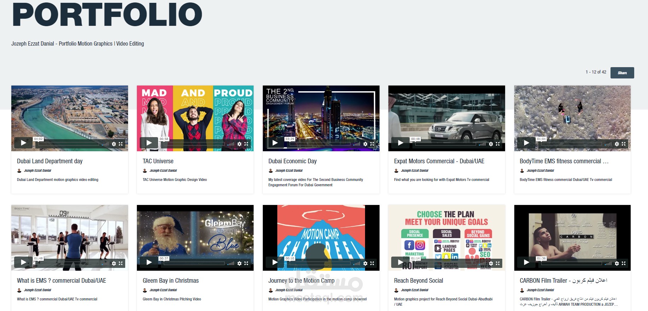The height and width of the screenshot is (311, 648).
Task: Open CARBON Film Trailer title link
Action: (x=563, y=281)
